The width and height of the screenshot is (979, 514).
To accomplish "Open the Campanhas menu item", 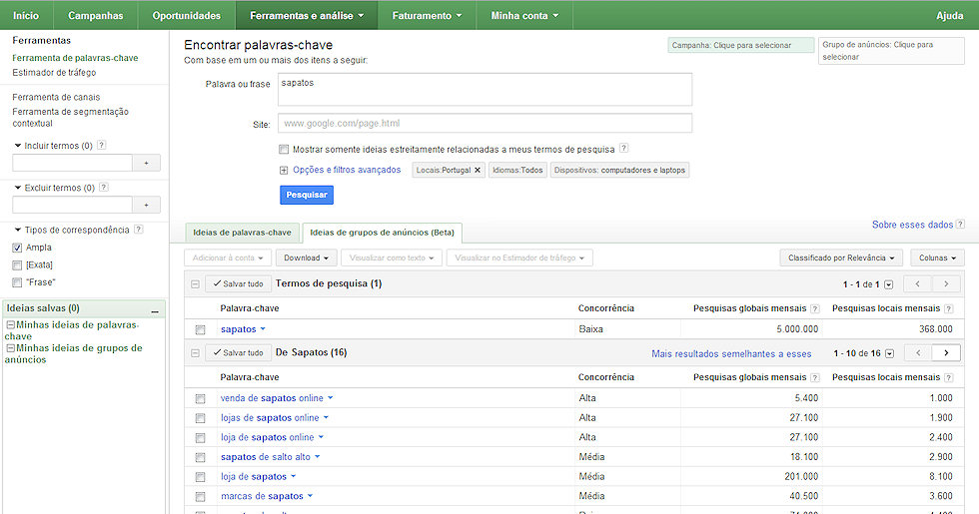I will 96,16.
